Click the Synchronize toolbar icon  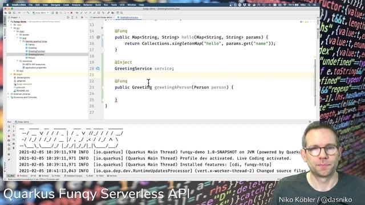[14, 13]
